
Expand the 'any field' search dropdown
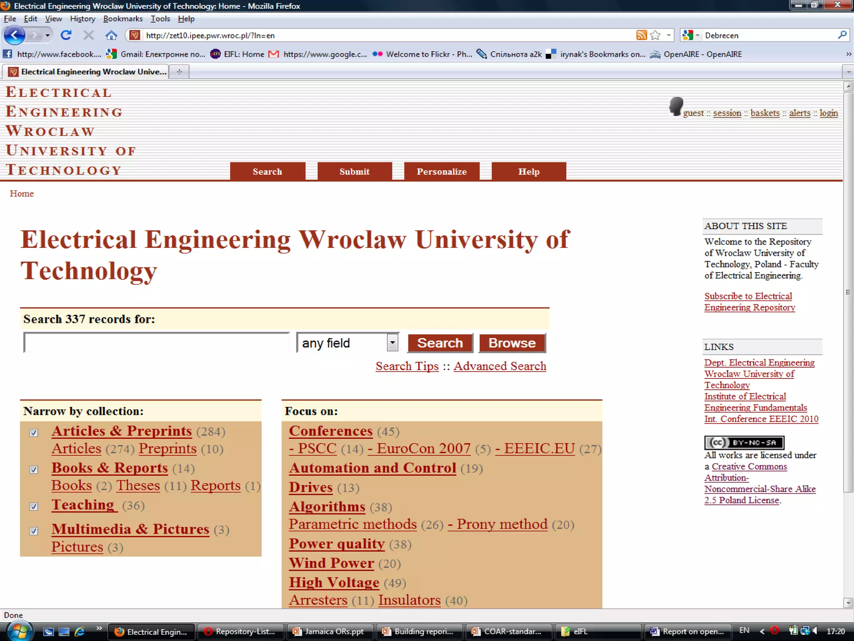pos(392,343)
